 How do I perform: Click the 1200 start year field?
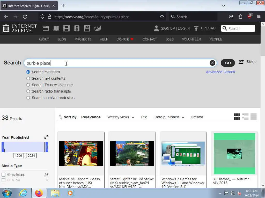coord(18,155)
